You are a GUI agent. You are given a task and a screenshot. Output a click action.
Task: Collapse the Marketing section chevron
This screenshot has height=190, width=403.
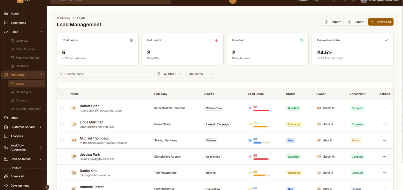coord(41,75)
